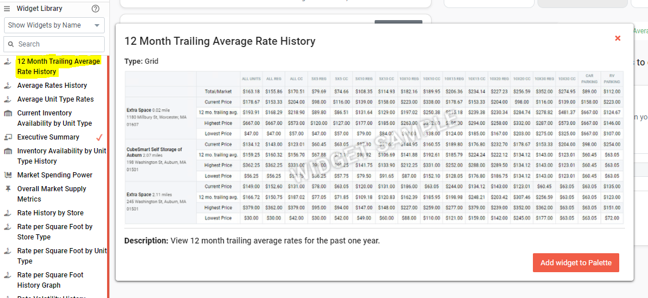
Task: Open the Widget Library help question mark
Action: pyautogui.click(x=96, y=9)
